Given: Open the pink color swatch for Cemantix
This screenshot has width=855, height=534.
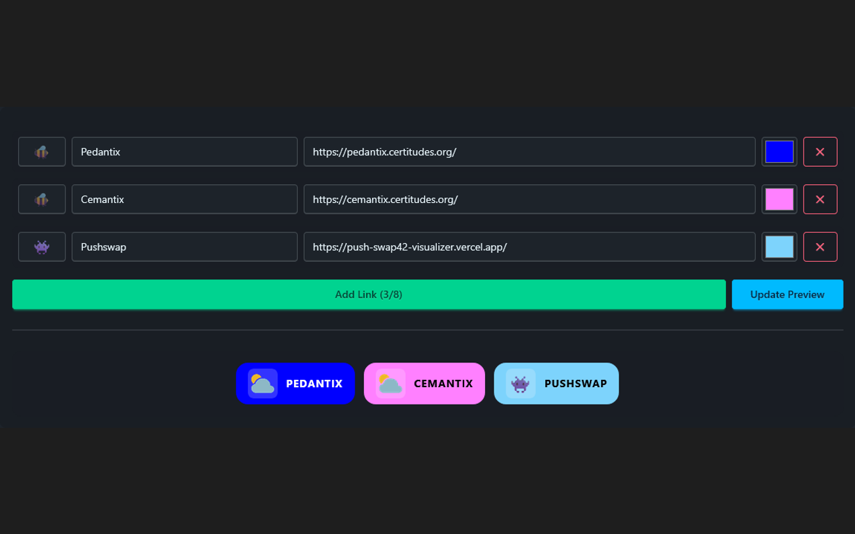Looking at the screenshot, I should coord(780,199).
